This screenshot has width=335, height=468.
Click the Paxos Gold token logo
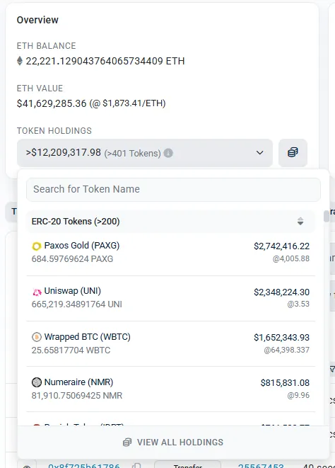36,246
